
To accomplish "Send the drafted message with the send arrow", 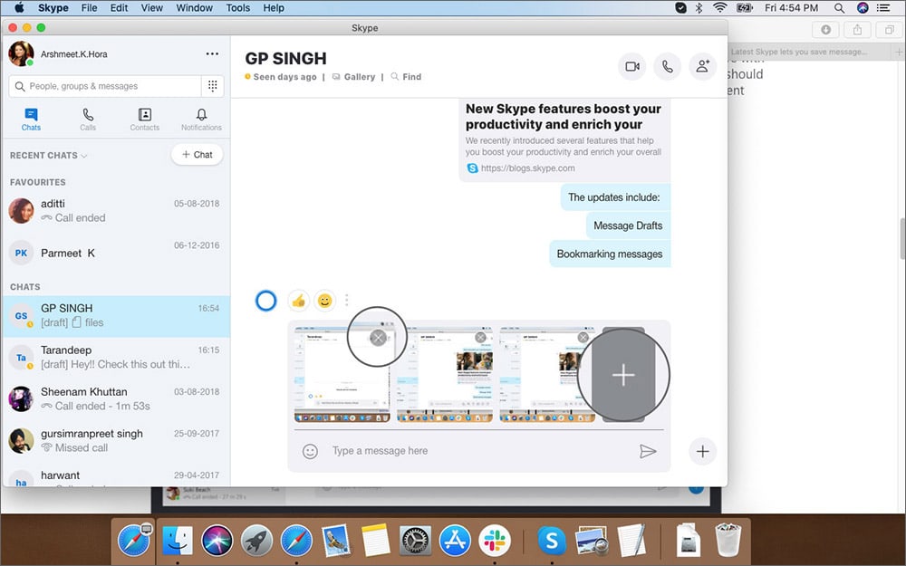I will (650, 451).
